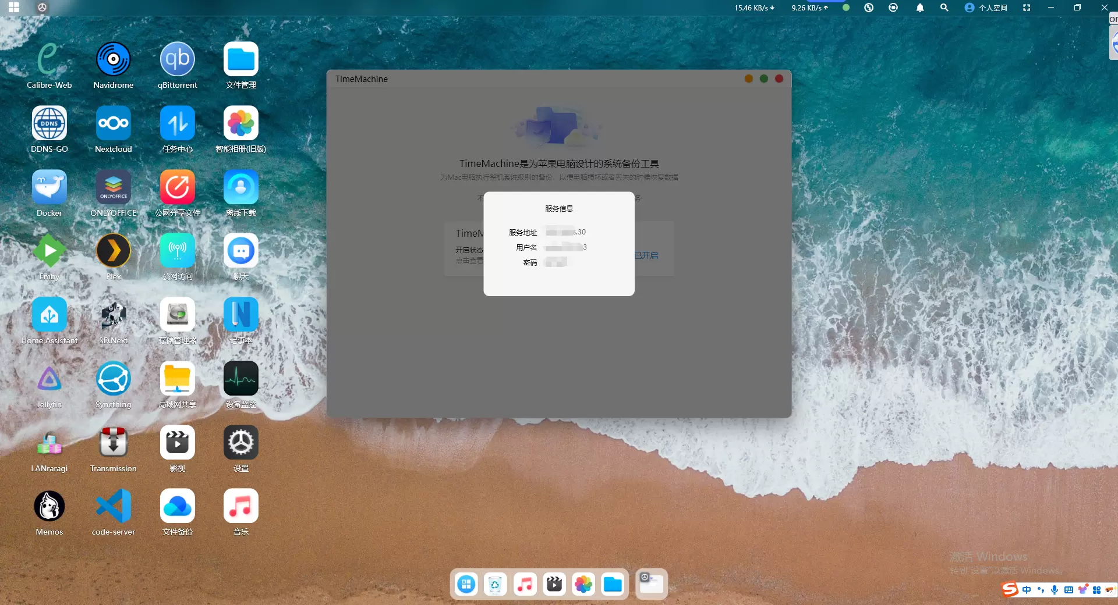The image size is (1118, 605).
Task: Launch code-server from the desktop
Action: [x=113, y=506]
